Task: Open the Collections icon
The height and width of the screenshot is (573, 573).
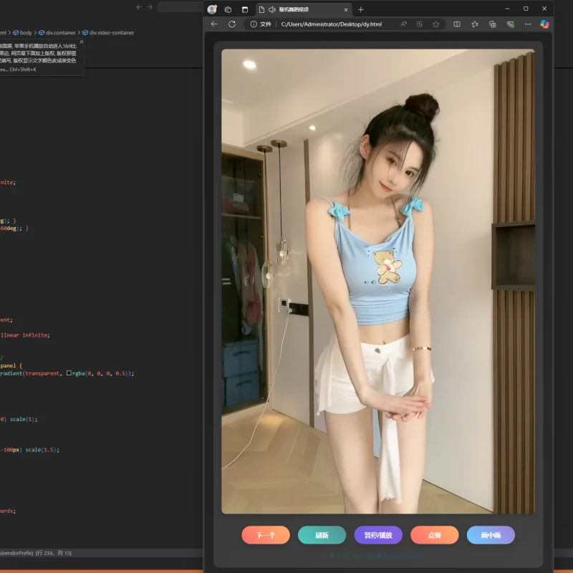Action: tap(493, 24)
